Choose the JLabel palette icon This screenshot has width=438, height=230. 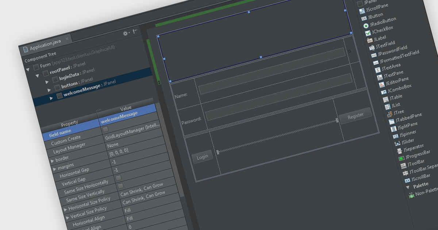click(370, 41)
